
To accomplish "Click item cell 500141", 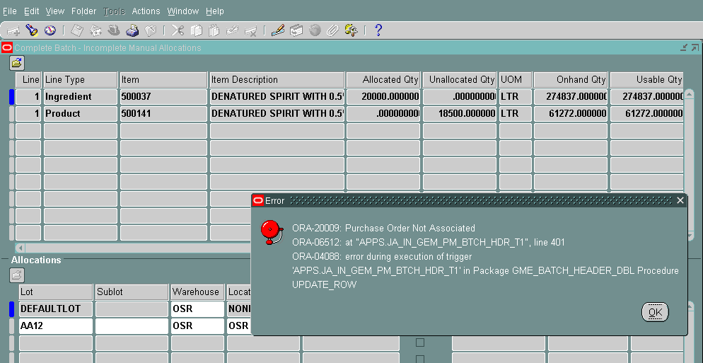I will pyautogui.click(x=163, y=114).
